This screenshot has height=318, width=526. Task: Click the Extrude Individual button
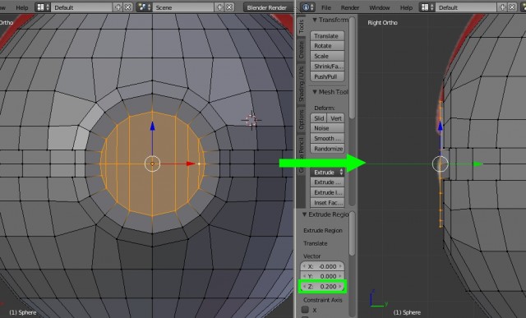(327, 192)
